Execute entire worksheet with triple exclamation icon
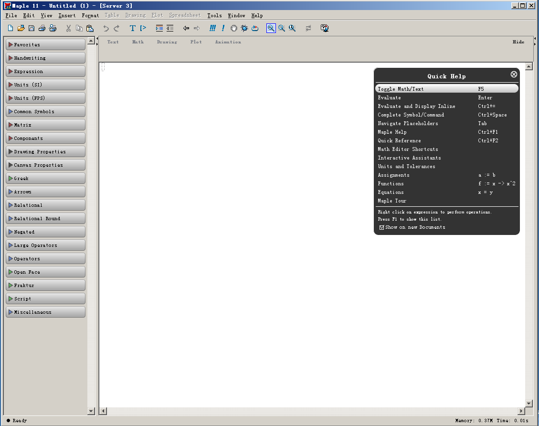This screenshot has height=426, width=539. (212, 28)
